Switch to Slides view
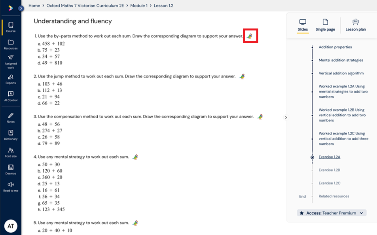Image resolution: width=377 pixels, height=235 pixels. pos(303,25)
